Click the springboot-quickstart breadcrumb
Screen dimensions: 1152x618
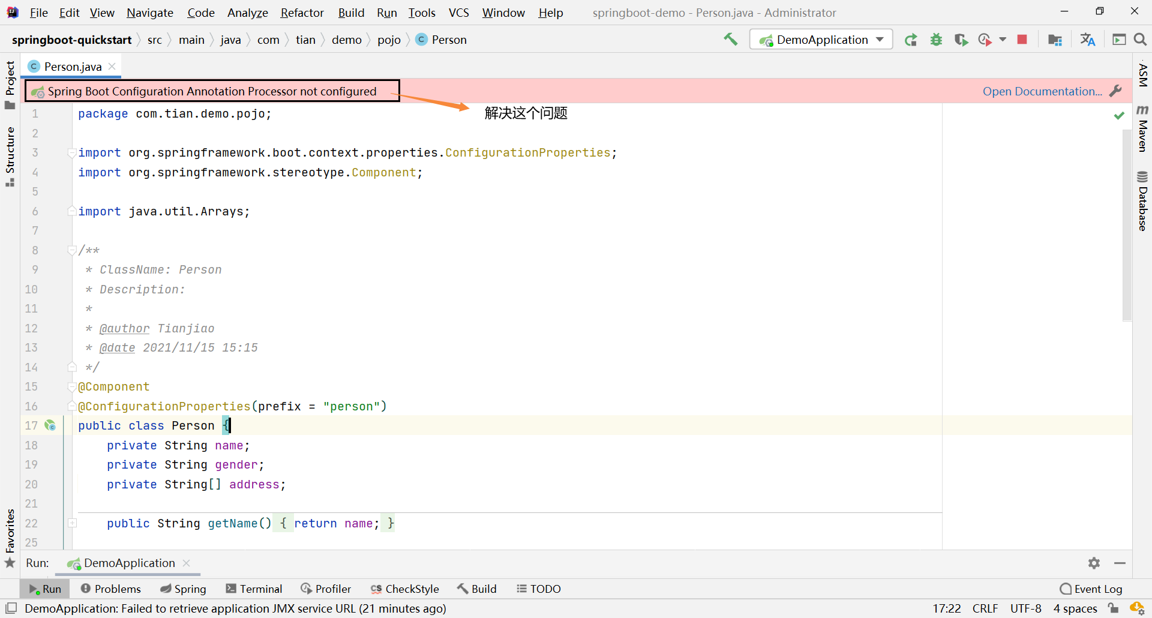click(x=71, y=40)
